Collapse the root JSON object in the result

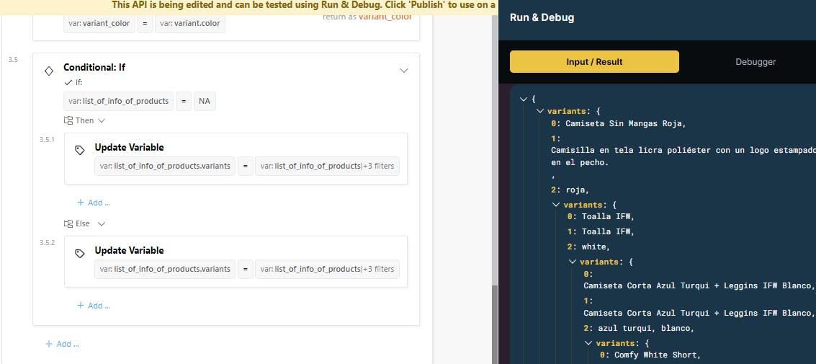(524, 99)
